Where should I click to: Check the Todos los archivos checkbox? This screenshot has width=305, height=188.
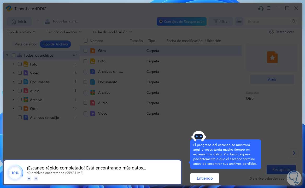14,55
